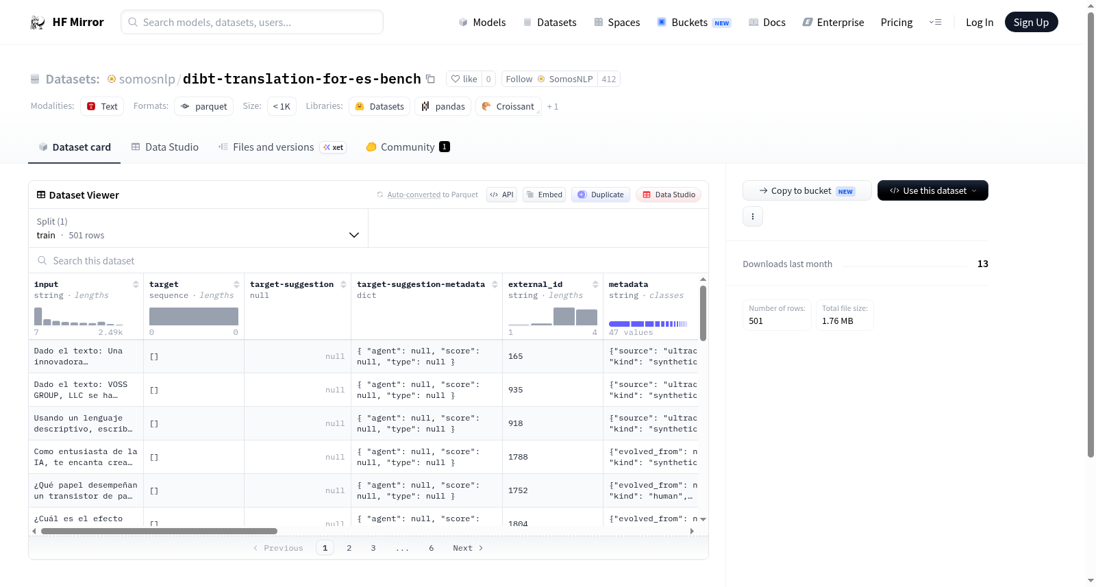
Task: Click the Duplicate button
Action: pyautogui.click(x=601, y=195)
